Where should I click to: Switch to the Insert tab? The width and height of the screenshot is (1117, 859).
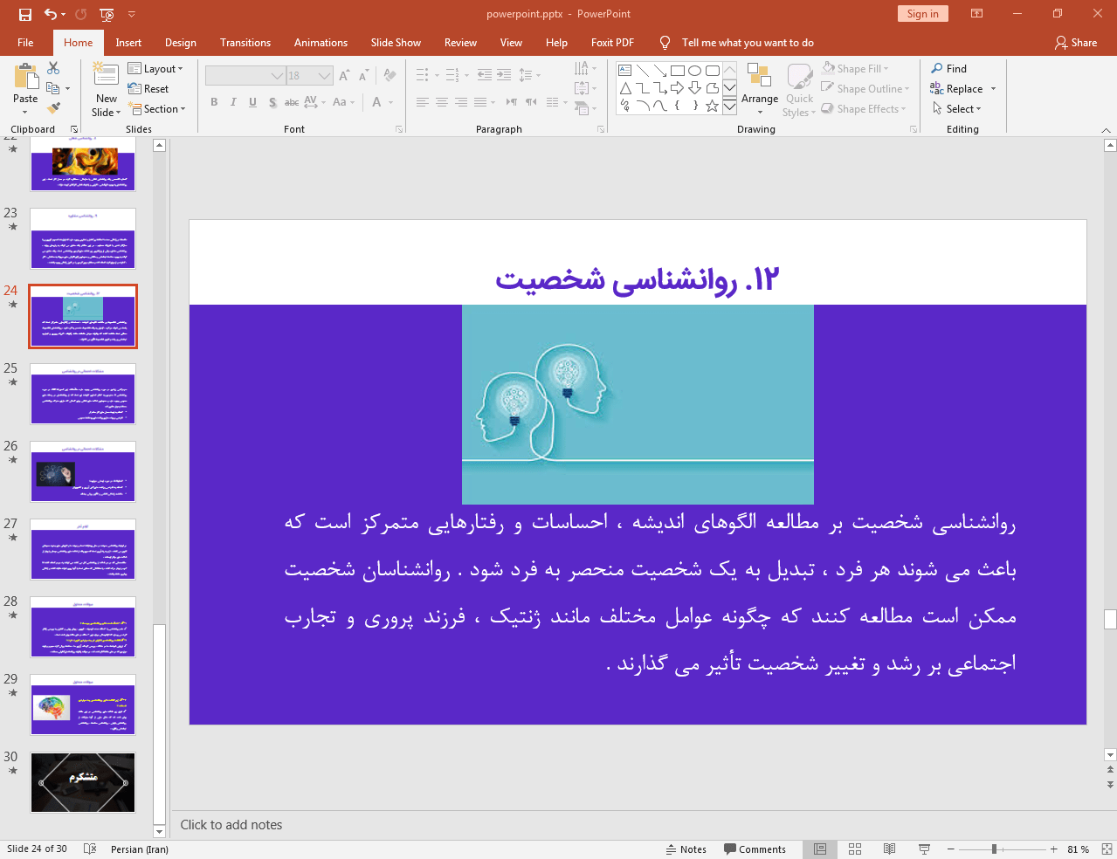(128, 43)
